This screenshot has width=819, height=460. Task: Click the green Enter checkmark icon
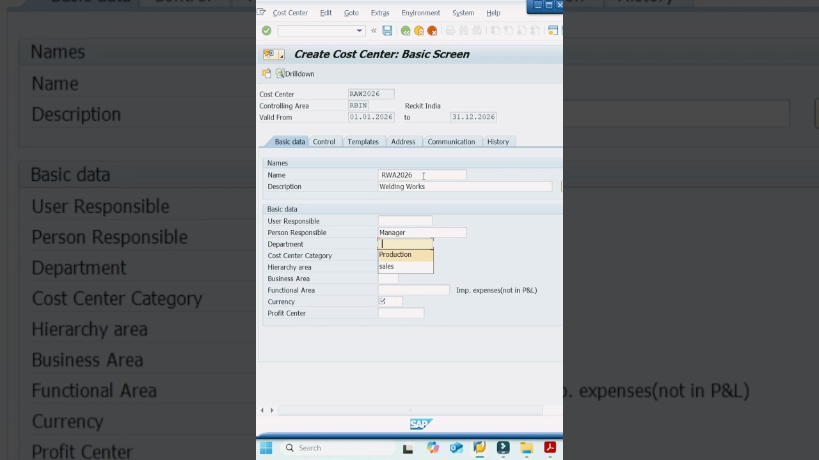267,31
